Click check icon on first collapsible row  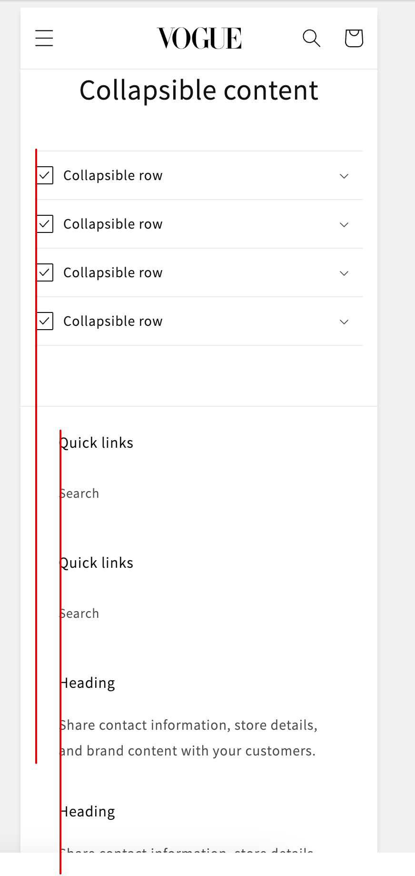pyautogui.click(x=45, y=175)
